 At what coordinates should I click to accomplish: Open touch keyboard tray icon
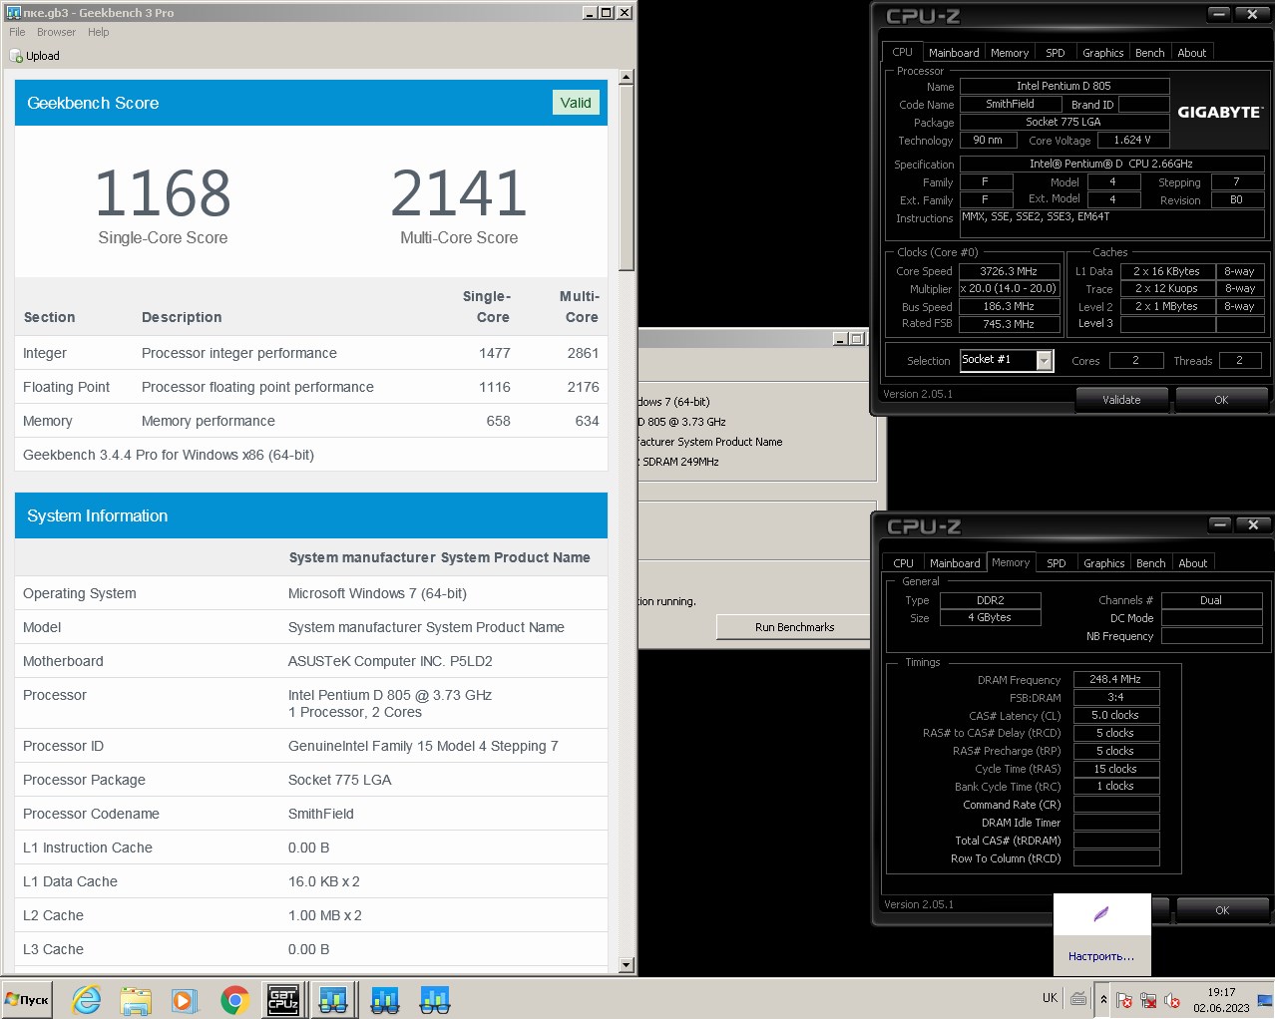tap(1078, 998)
